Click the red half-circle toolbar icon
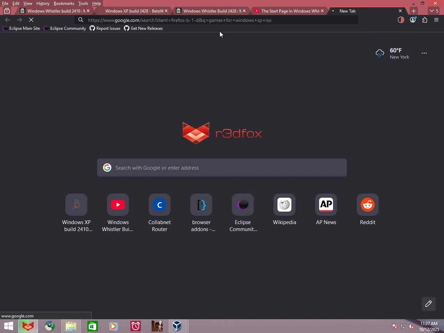 coord(401,20)
